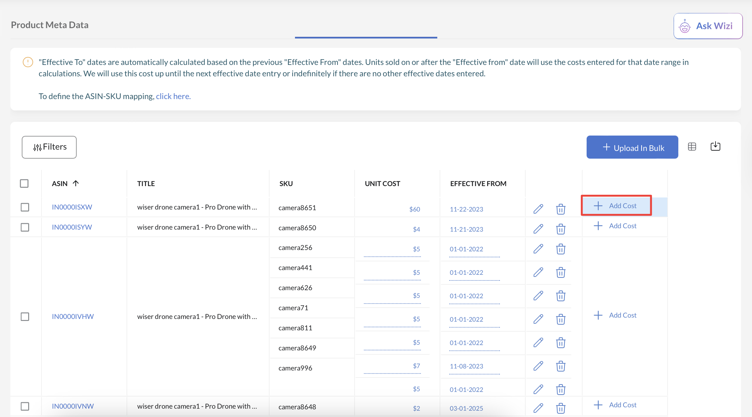Open the Filters panel
This screenshot has width=752, height=417.
pyautogui.click(x=49, y=147)
